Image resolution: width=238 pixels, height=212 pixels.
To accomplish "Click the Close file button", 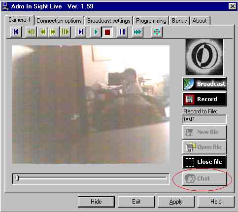I will click(x=204, y=162).
